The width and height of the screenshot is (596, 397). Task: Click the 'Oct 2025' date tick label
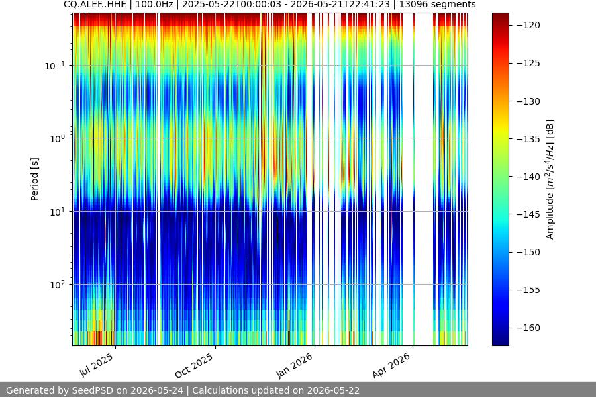(x=194, y=365)
